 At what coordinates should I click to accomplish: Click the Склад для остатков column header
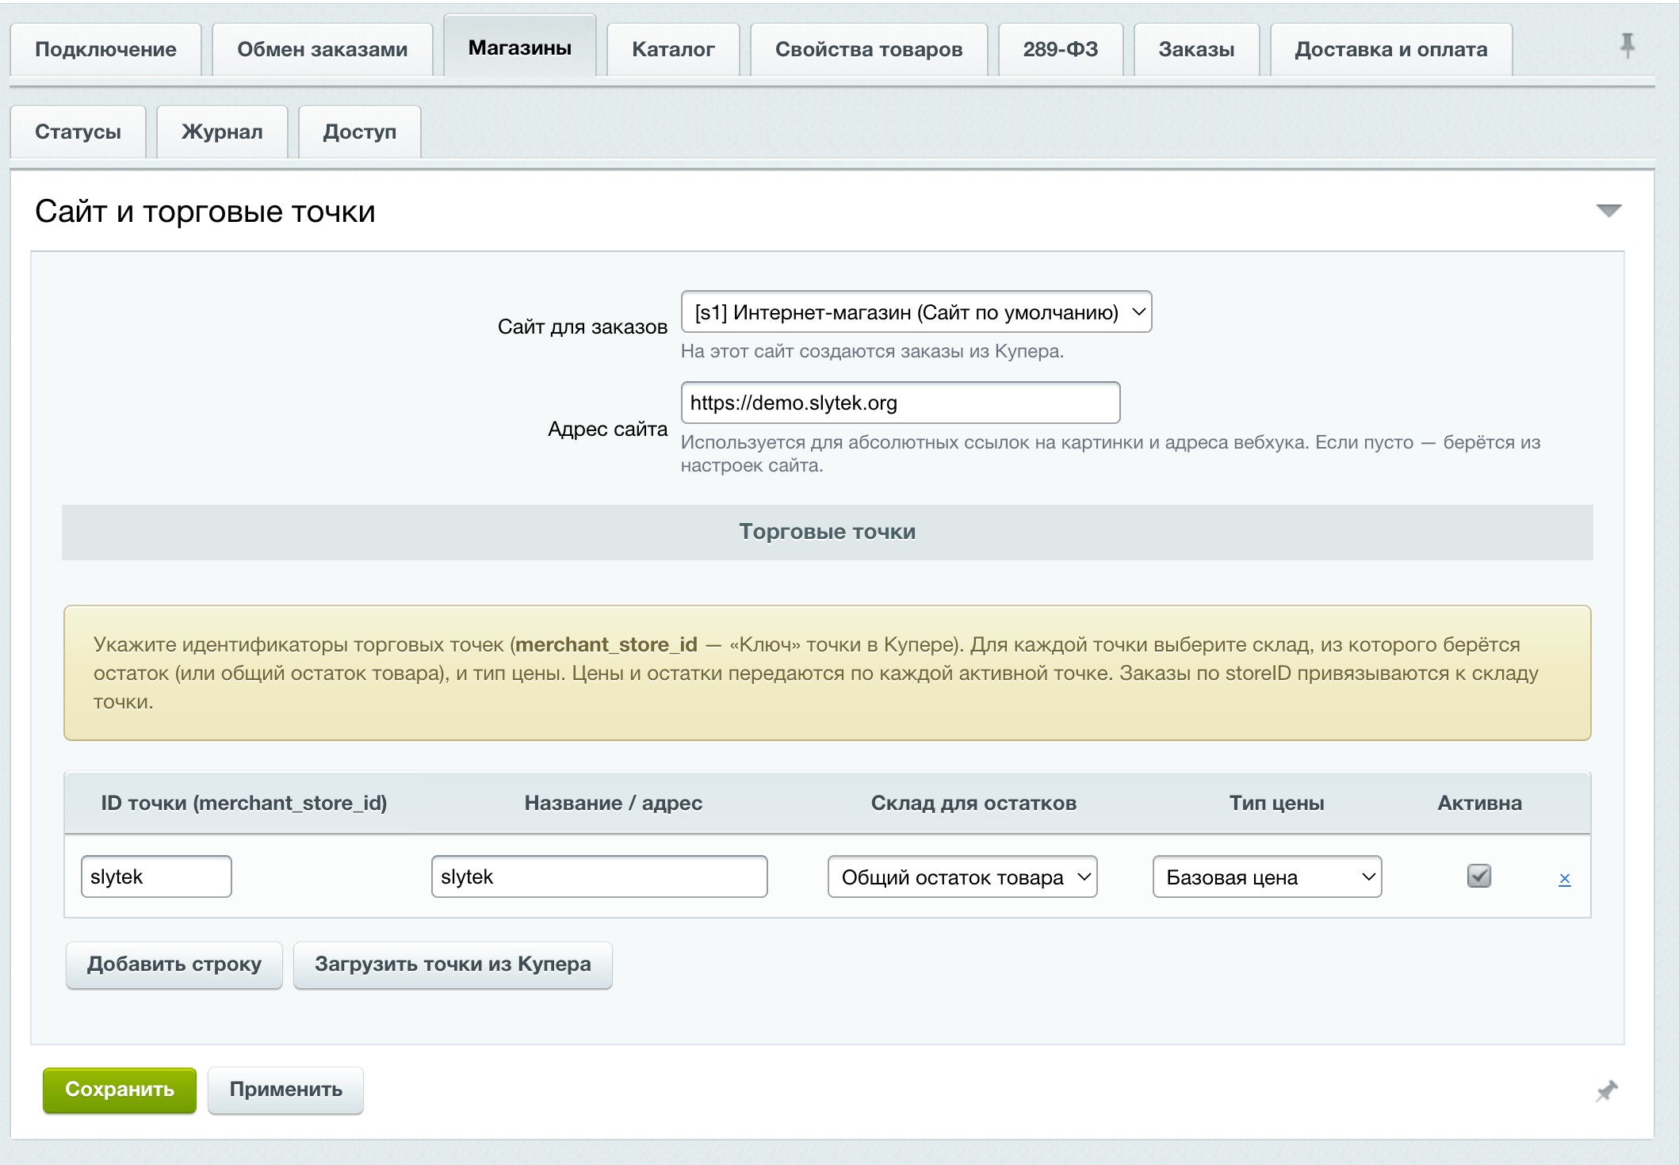click(x=973, y=803)
